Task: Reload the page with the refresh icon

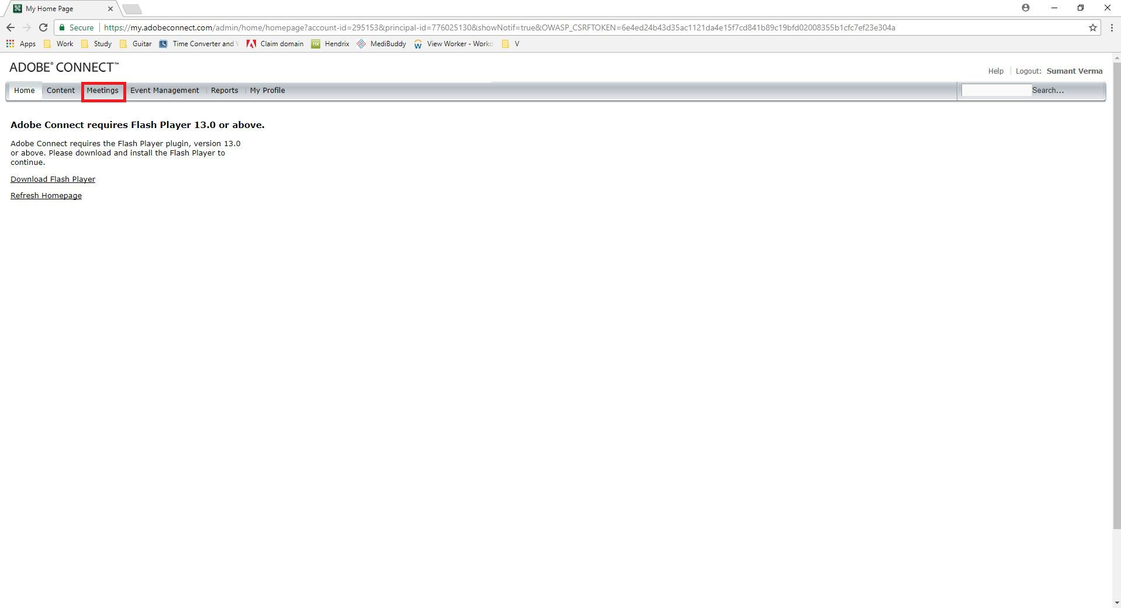Action: click(x=43, y=27)
